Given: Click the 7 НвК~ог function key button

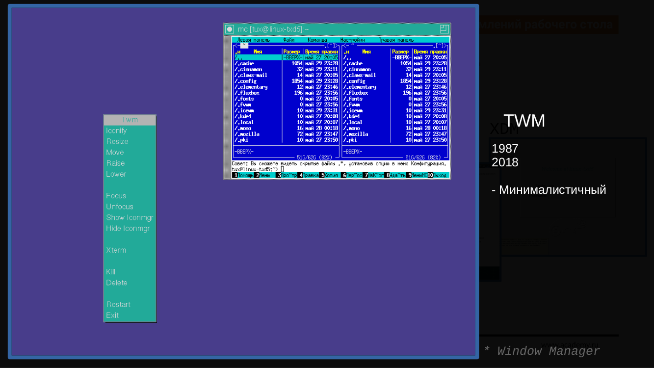Looking at the screenshot, I should [373, 175].
